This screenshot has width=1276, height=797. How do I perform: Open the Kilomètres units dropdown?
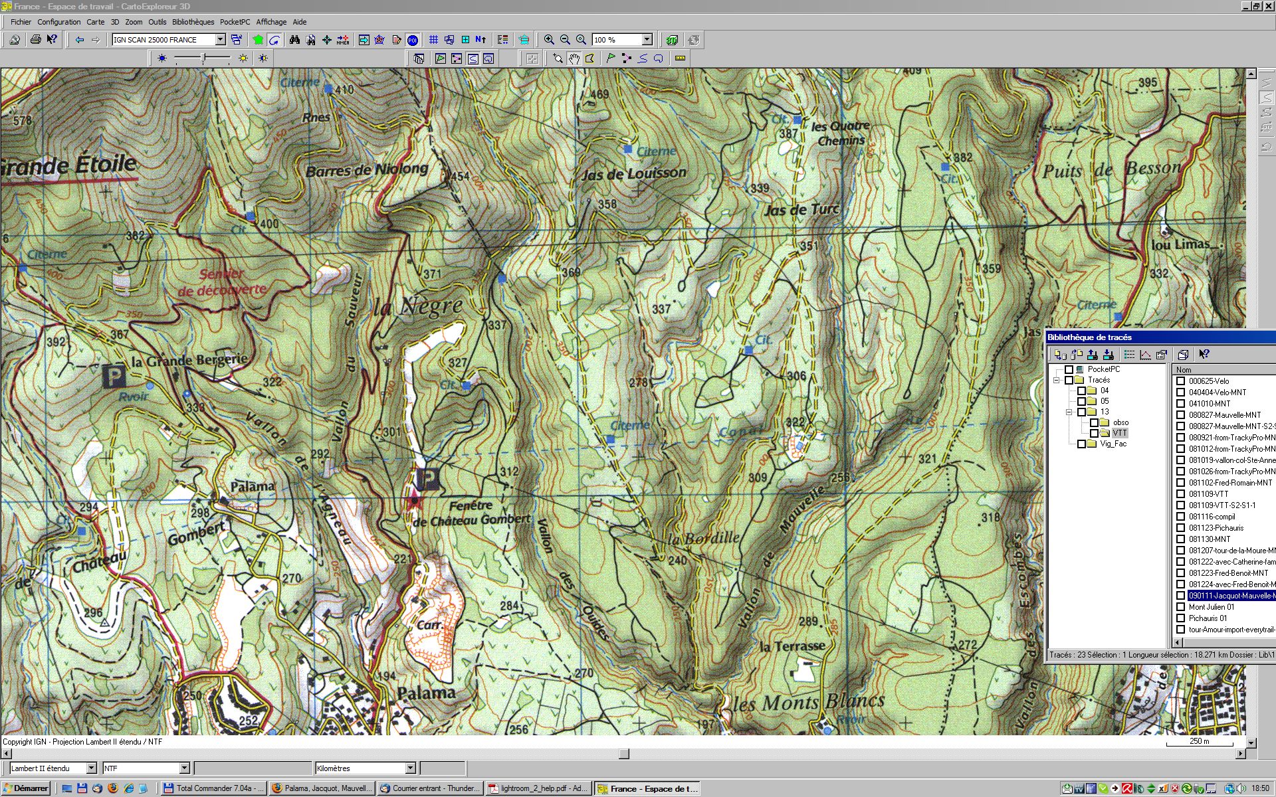click(411, 768)
